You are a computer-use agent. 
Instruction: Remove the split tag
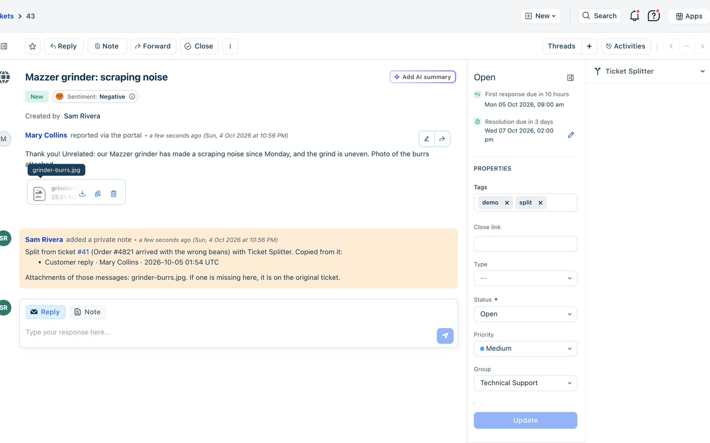(541, 203)
